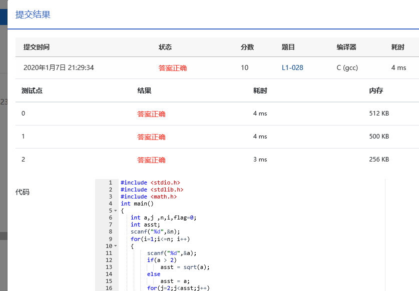The image size is (419, 291).
Task: Click 答案正确 result for test point 2
Action: 151,160
